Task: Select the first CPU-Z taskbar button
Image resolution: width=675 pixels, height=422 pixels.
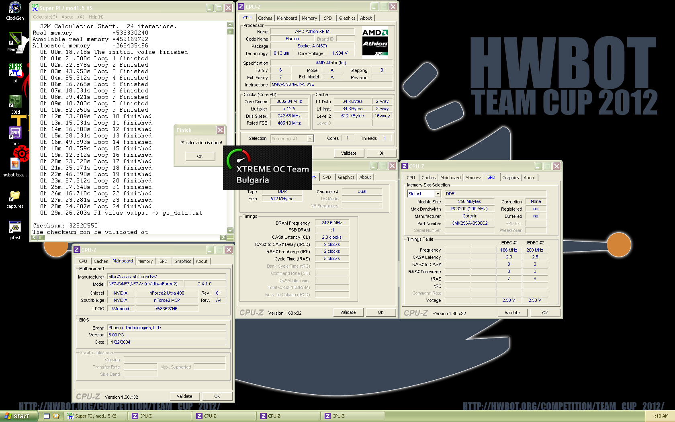Action: [x=160, y=416]
